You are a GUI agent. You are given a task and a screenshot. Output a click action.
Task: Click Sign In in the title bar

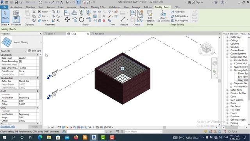[198, 2]
